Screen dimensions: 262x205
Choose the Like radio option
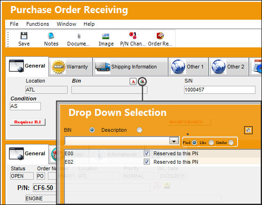(x=211, y=143)
